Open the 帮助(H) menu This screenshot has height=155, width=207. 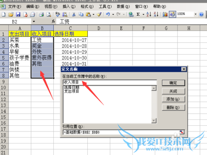coord(159,7)
